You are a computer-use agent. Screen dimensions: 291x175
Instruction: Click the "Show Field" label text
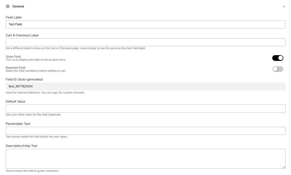coord(13,56)
